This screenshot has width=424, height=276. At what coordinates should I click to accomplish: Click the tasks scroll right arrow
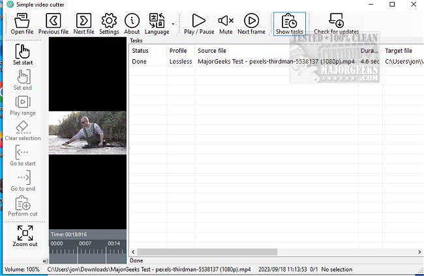click(x=419, y=252)
